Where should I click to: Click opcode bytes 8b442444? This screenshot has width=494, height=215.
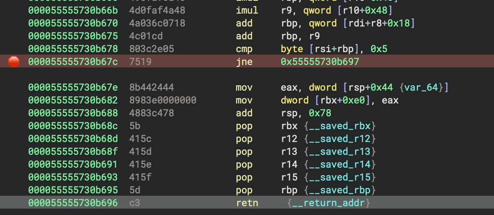coord(152,87)
